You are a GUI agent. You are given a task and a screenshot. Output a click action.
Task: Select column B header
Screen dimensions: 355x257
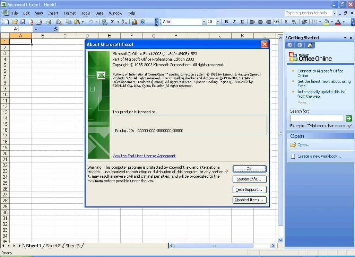point(43,36)
